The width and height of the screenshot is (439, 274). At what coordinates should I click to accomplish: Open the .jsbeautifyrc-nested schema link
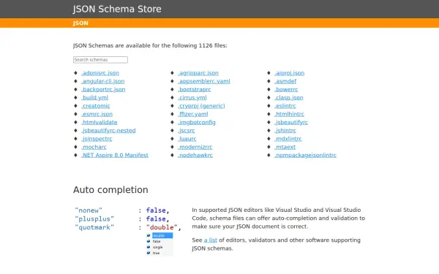point(108,131)
